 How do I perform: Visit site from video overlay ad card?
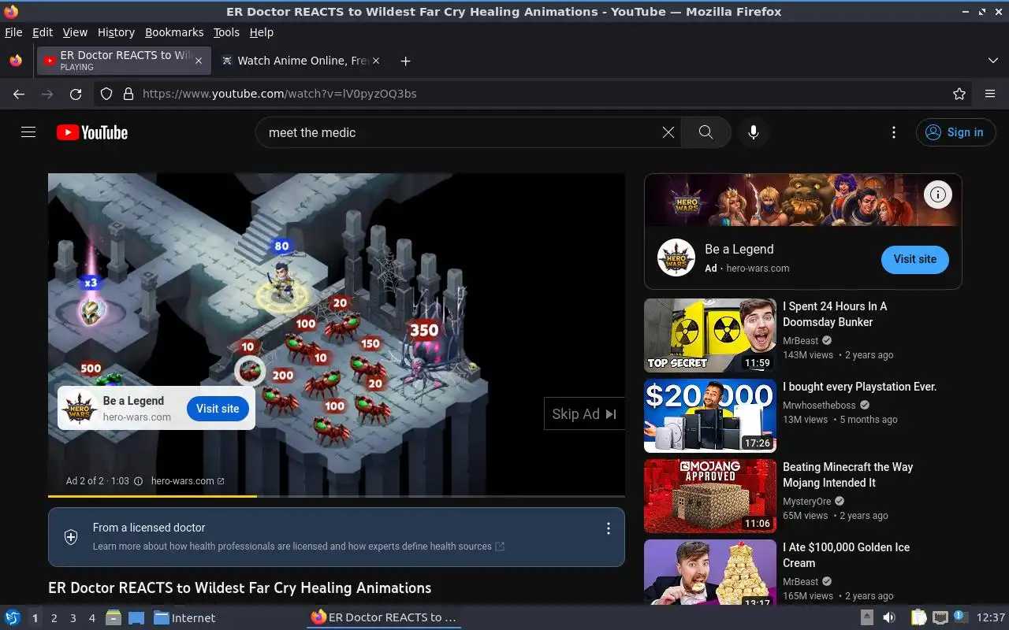coord(218,409)
